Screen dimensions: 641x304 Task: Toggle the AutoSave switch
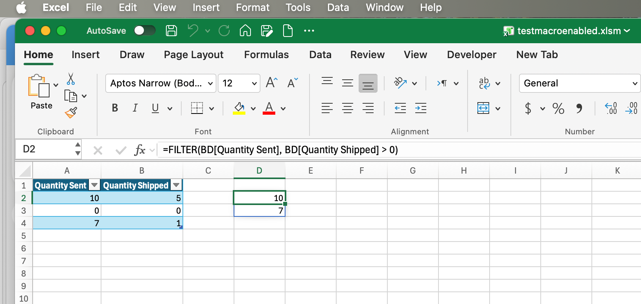tap(144, 31)
